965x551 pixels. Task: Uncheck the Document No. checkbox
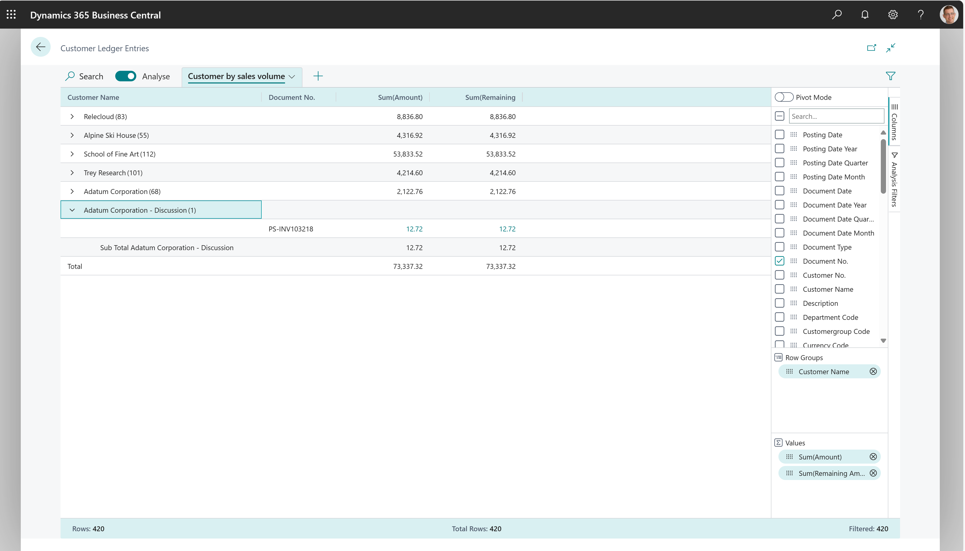(780, 261)
